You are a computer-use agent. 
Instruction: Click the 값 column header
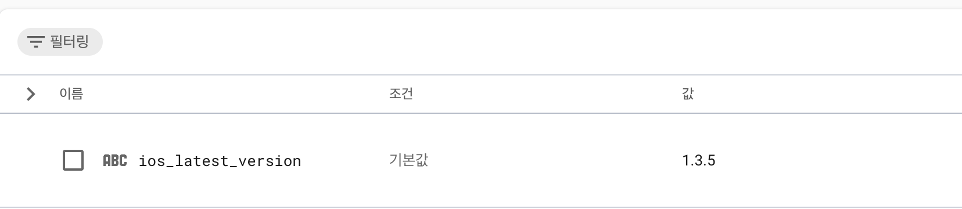[x=688, y=93]
